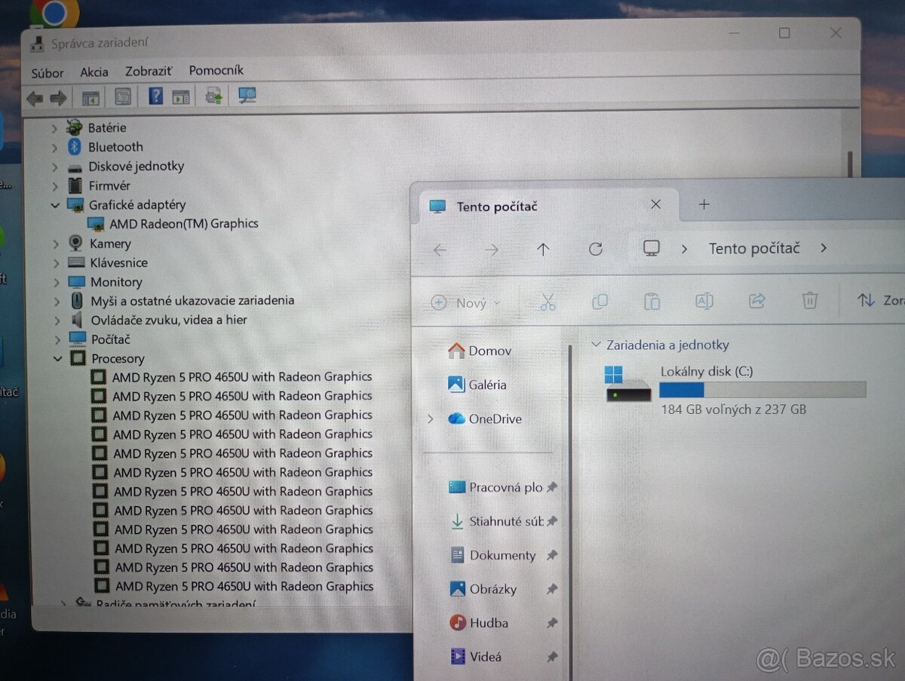
Task: Open Domov in the navigation pane
Action: 480,351
